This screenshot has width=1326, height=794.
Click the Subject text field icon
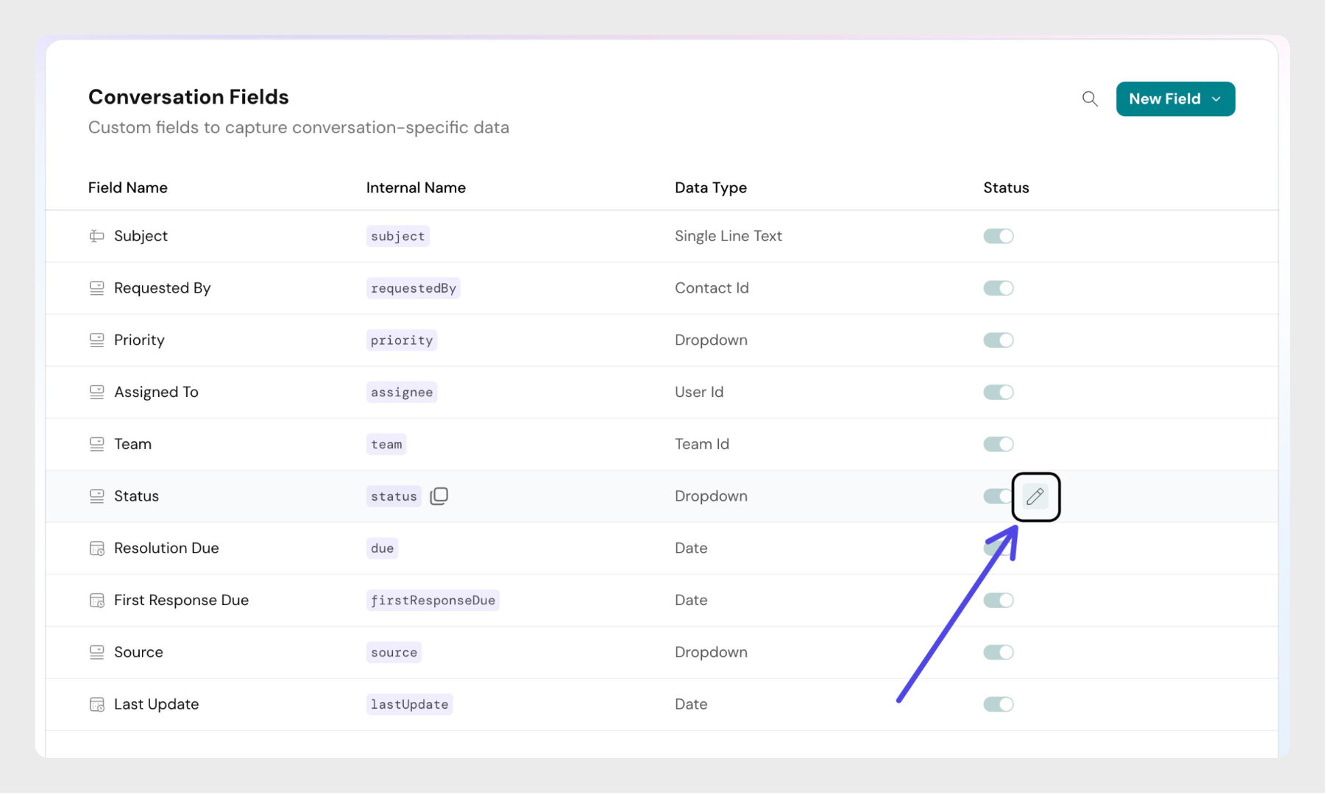(96, 236)
